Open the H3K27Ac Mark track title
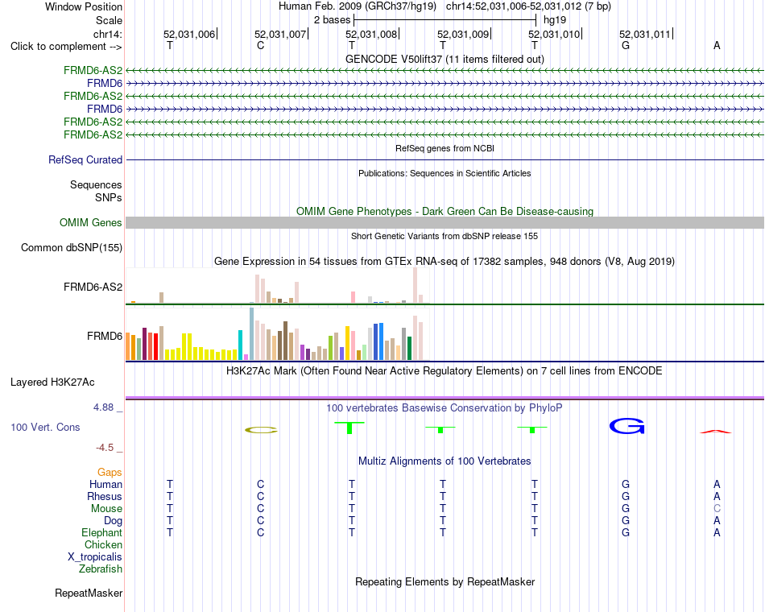Image resolution: width=765 pixels, height=612 pixels. click(445, 371)
